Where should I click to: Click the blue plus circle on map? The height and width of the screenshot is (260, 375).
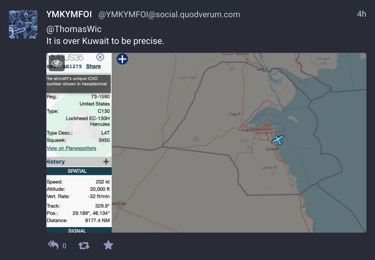(x=122, y=59)
